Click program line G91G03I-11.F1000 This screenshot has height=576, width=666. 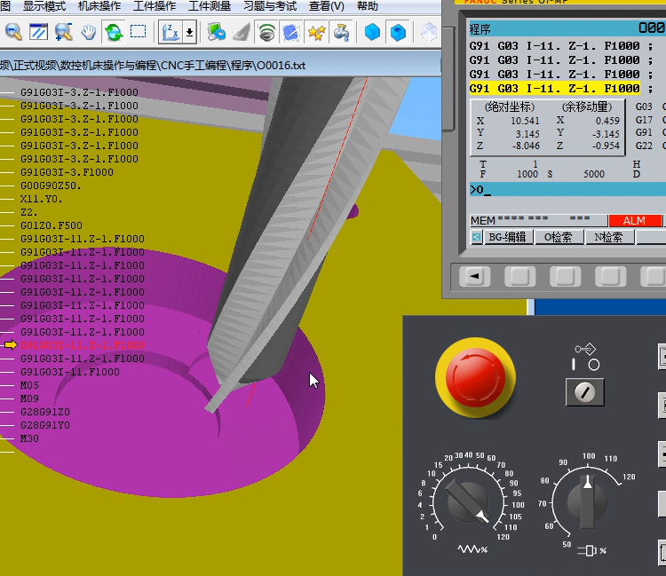point(69,372)
